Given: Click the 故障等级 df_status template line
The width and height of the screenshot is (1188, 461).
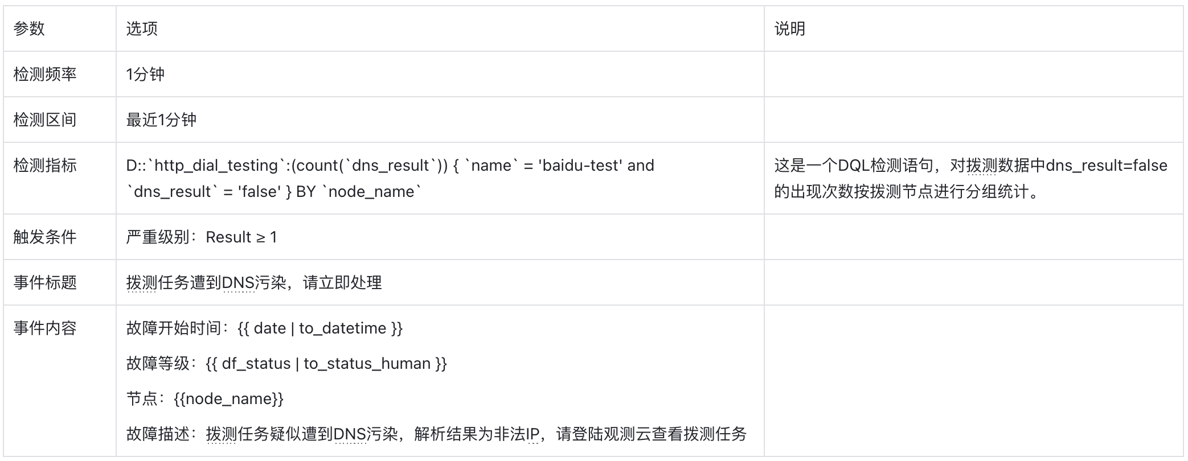Looking at the screenshot, I should tap(286, 364).
